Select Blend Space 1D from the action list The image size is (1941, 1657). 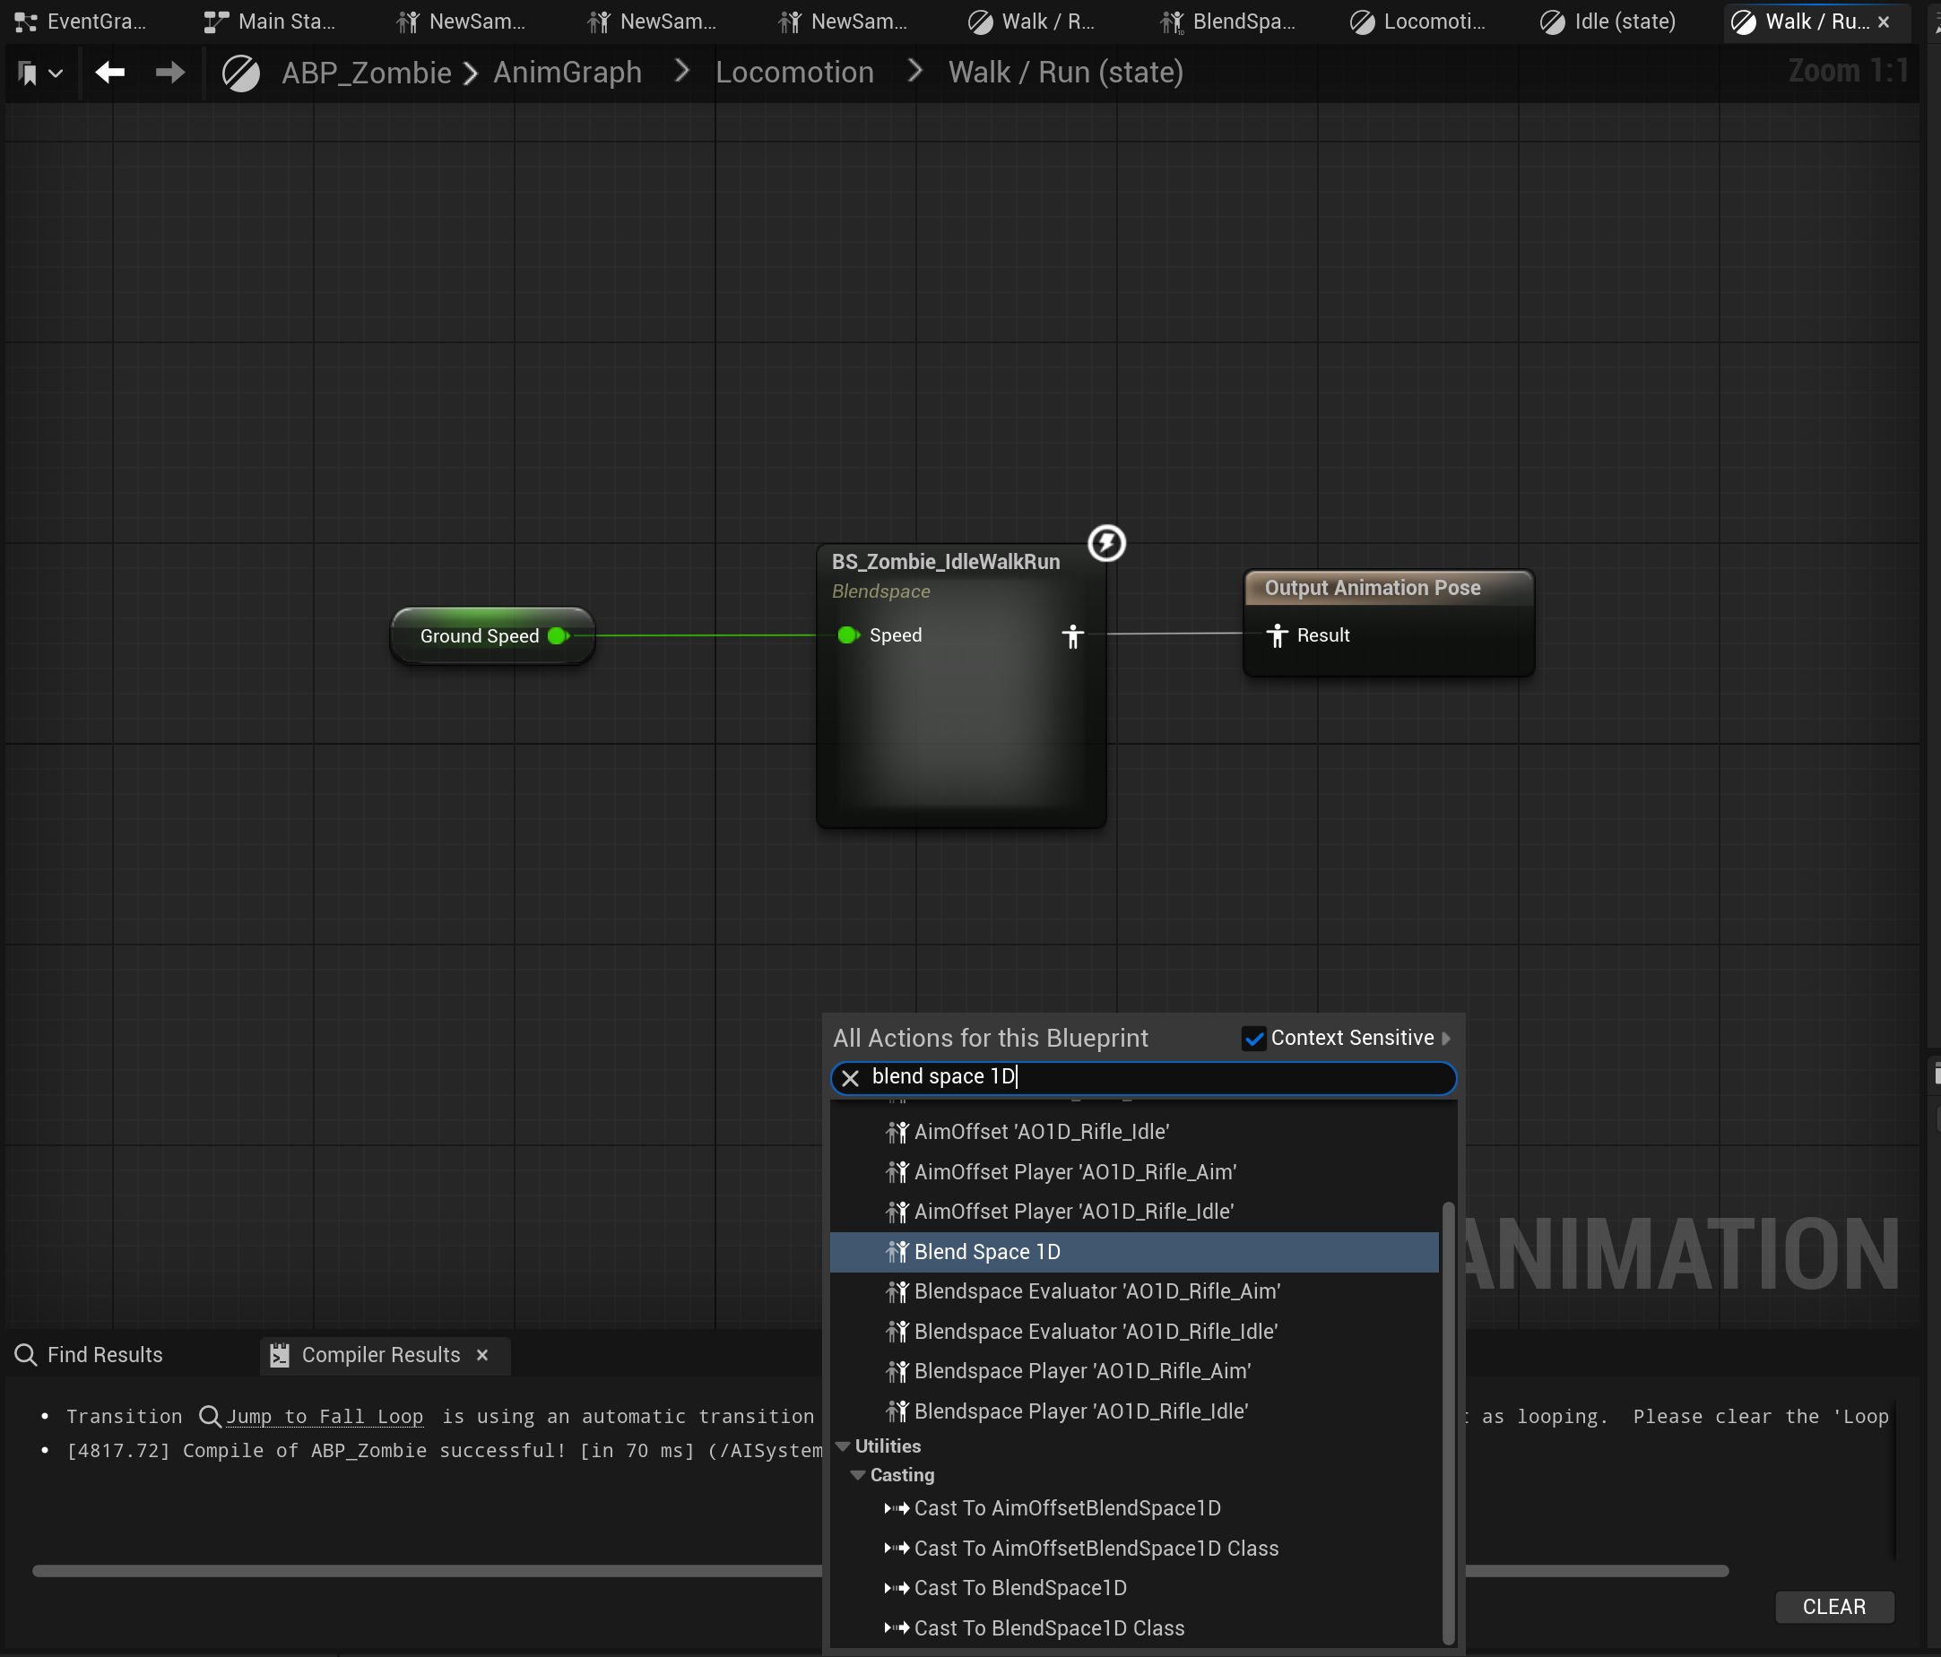click(986, 1252)
